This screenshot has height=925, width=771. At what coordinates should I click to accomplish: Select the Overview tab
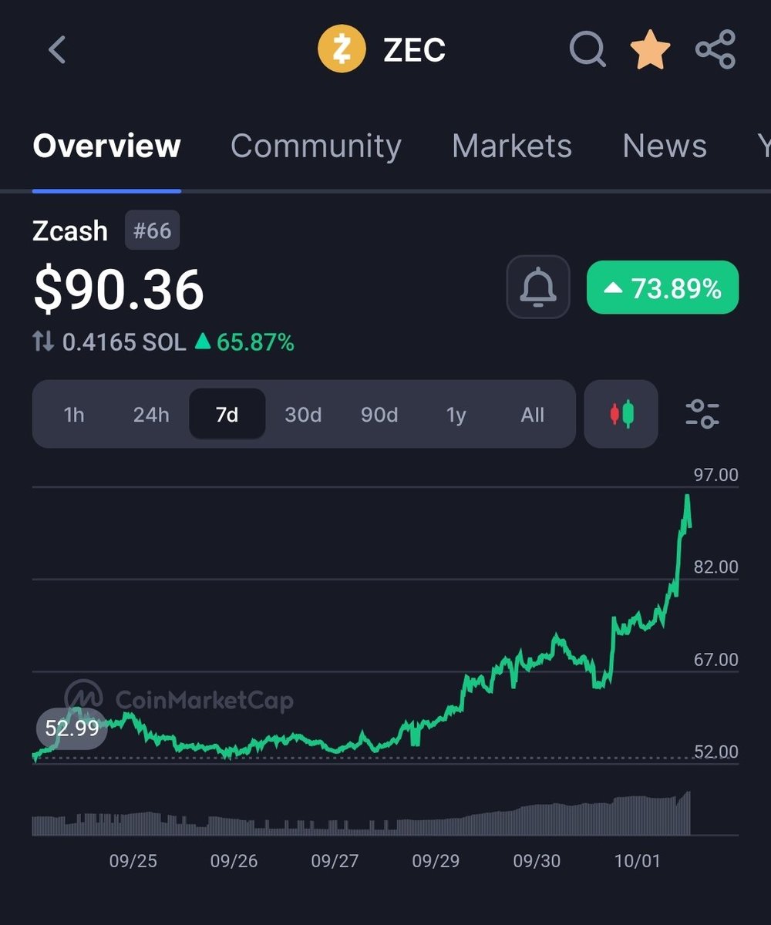(x=106, y=146)
